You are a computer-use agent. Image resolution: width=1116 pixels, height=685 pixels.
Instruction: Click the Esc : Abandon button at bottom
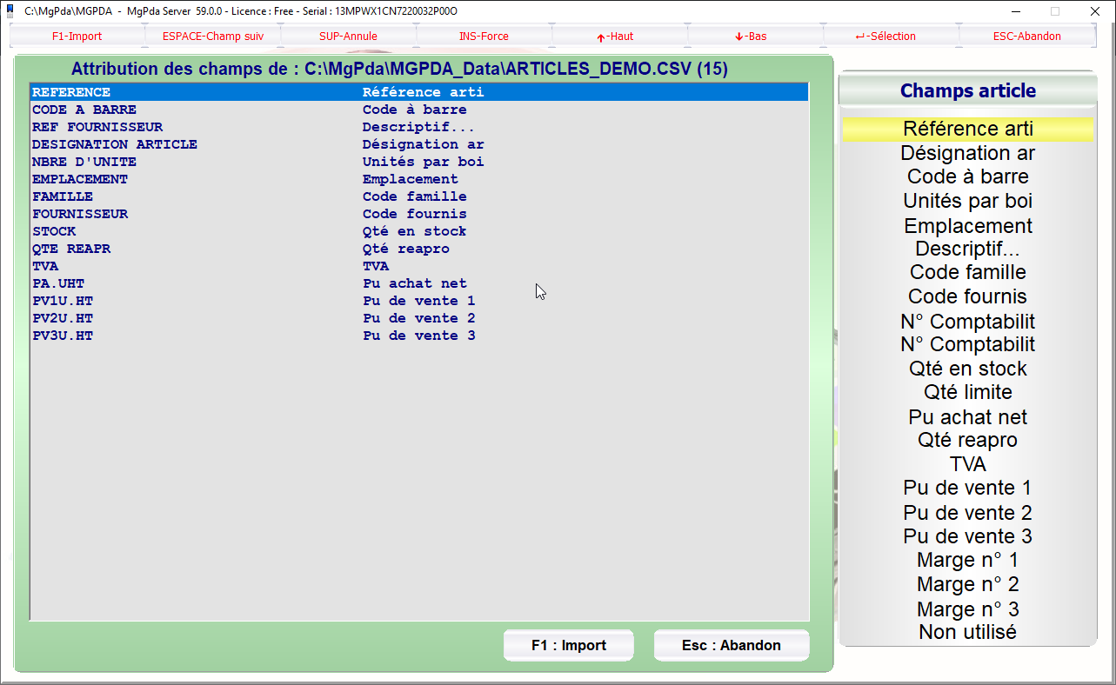click(x=731, y=646)
